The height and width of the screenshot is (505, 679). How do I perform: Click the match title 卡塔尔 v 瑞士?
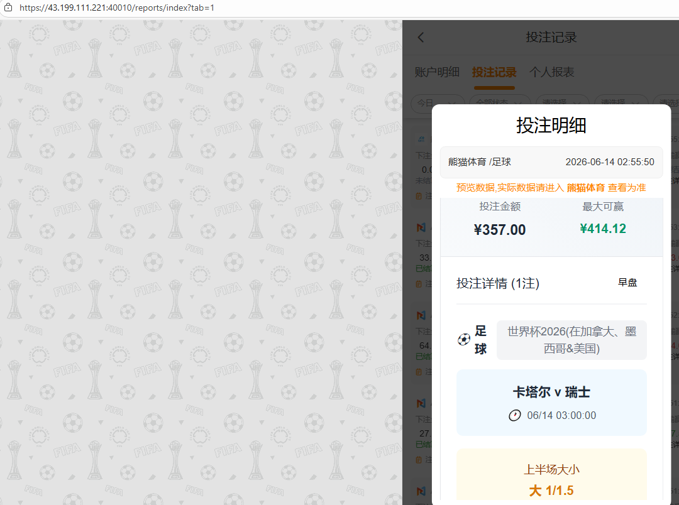(551, 392)
